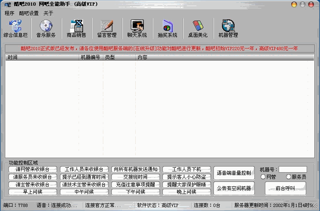
Task: Click the red 酷吧2010正式版 announcement text
Action: (x=159, y=49)
